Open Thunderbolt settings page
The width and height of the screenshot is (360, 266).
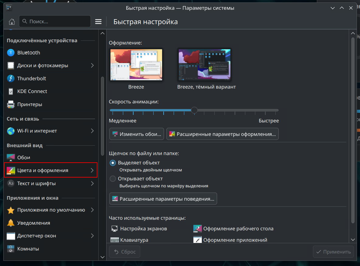click(x=32, y=78)
